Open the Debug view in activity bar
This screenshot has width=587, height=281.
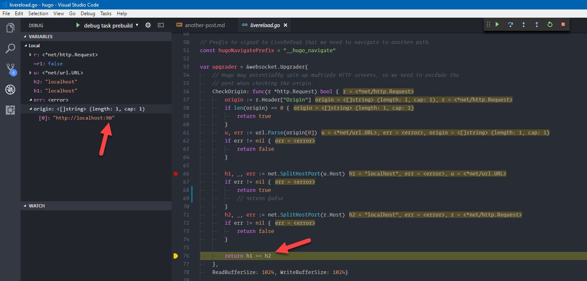click(10, 90)
